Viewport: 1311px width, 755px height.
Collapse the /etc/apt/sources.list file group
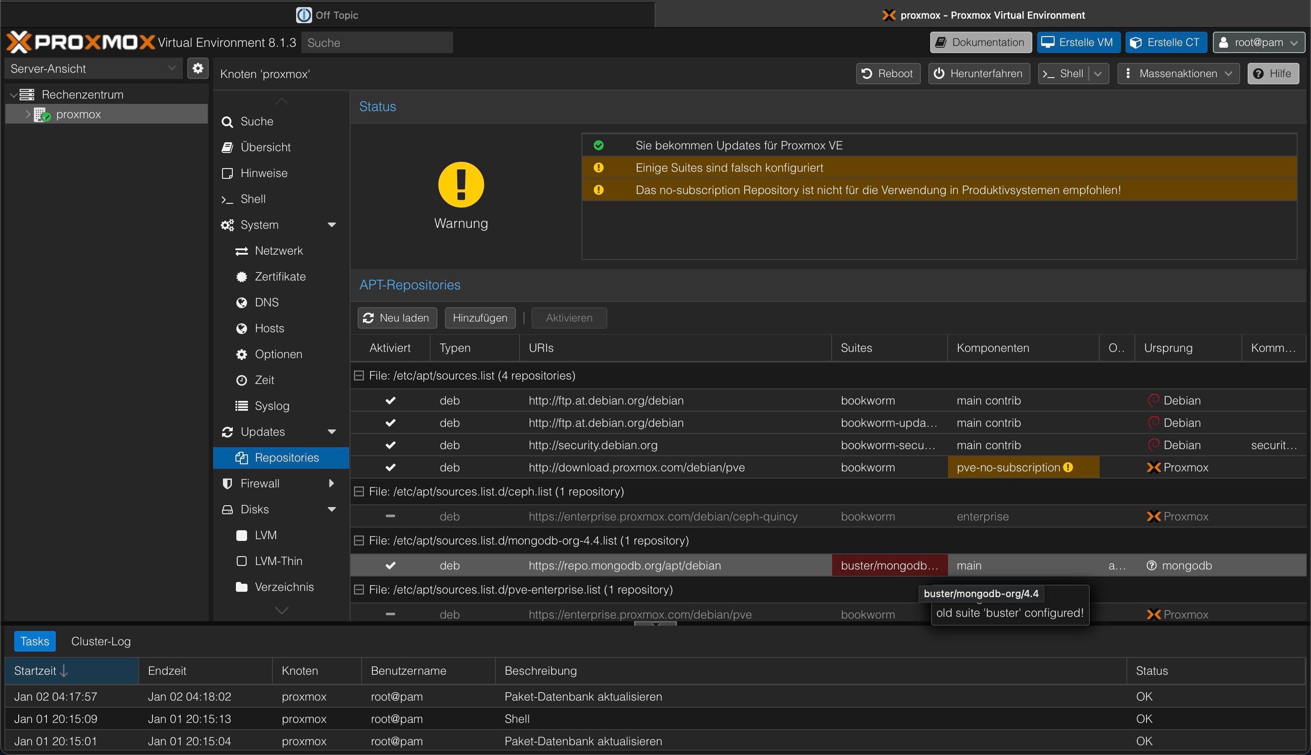(359, 375)
